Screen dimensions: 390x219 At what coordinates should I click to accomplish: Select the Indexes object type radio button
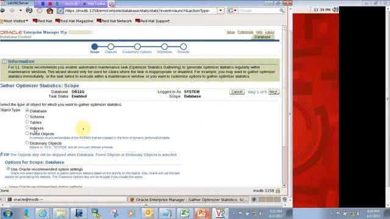[27, 128]
